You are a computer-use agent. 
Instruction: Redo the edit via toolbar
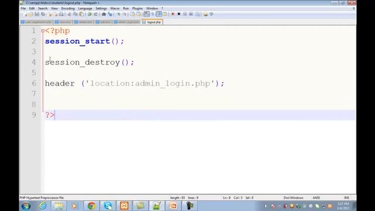click(x=96, y=14)
